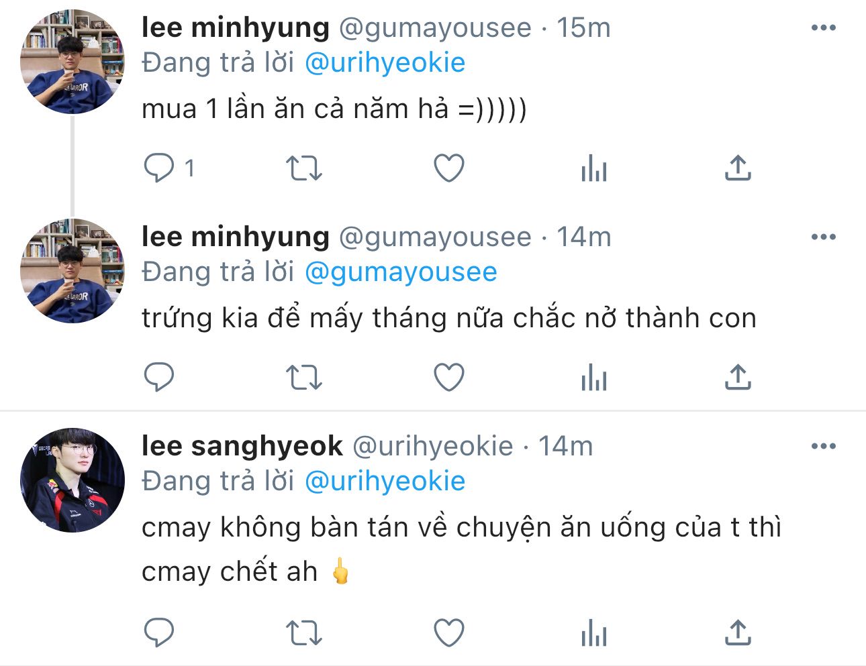
Task: Open lee sanghyeok's profile picture
Action: [73, 480]
